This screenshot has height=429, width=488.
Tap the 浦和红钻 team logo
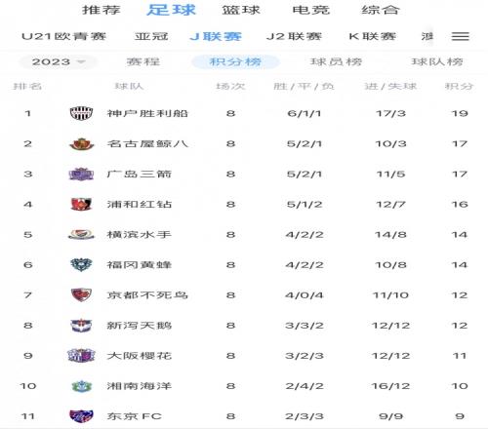81,204
